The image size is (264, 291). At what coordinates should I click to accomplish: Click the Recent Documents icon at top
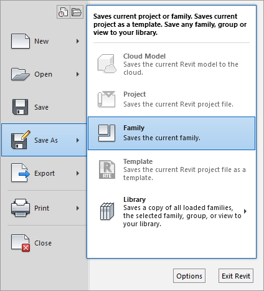64,12
